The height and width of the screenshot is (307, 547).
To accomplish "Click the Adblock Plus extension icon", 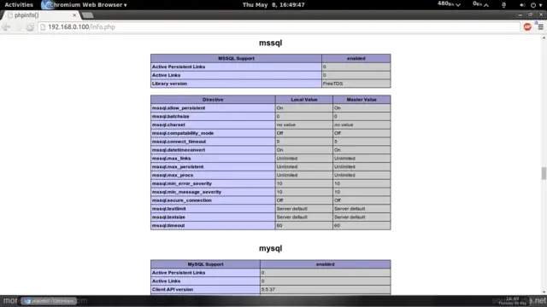I will point(527,26).
